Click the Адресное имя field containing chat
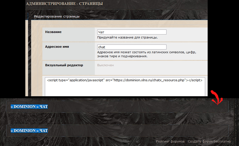Image resolution: width=239 pixels, height=146 pixels. point(132,47)
